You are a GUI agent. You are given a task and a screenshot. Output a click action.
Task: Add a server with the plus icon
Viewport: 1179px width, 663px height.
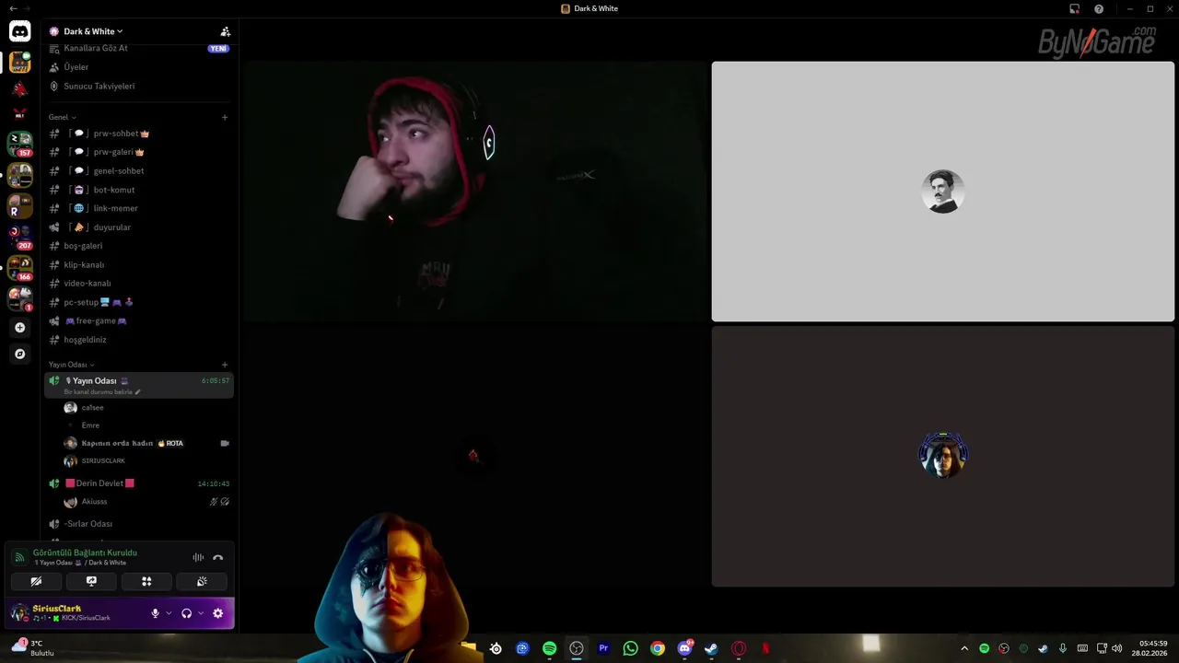pyautogui.click(x=19, y=328)
